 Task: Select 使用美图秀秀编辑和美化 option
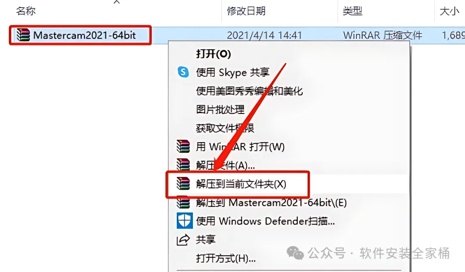click(x=249, y=91)
